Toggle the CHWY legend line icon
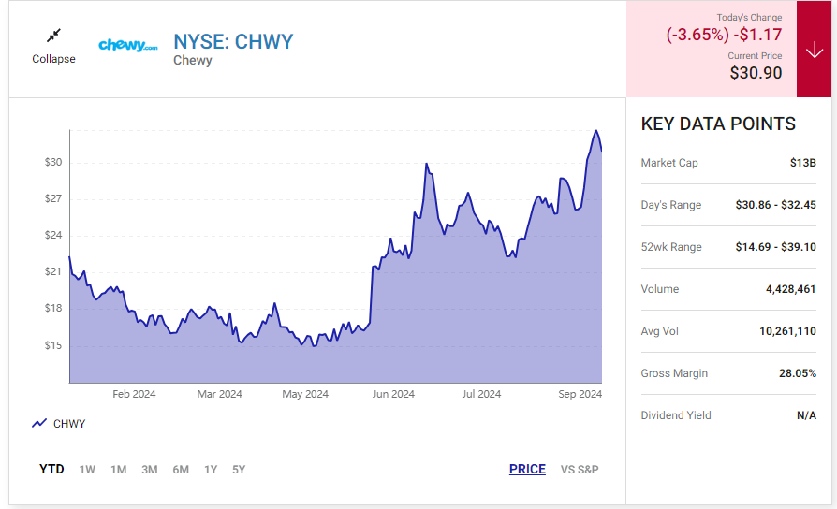The image size is (837, 509). coord(39,424)
